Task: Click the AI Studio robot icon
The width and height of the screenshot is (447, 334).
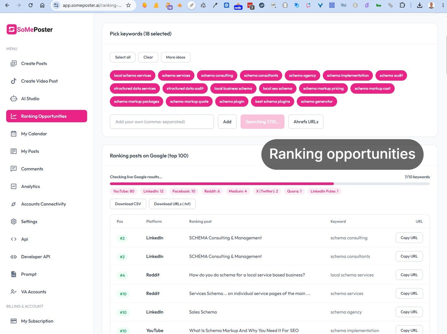Action: click(x=13, y=99)
